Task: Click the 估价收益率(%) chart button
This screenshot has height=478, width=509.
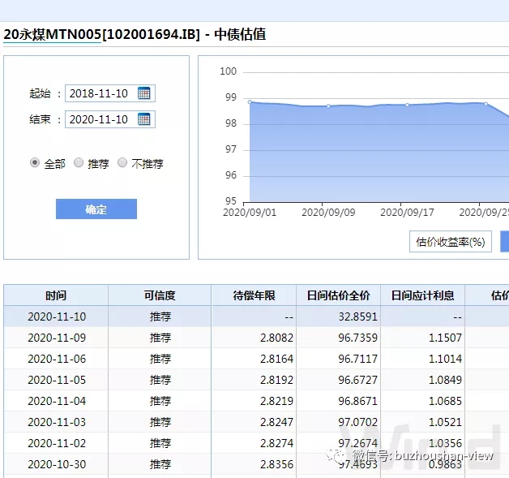Action: pyautogui.click(x=451, y=242)
